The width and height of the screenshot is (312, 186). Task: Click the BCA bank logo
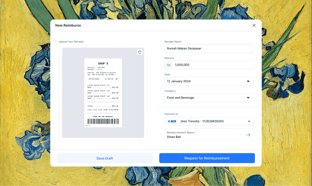(171, 121)
